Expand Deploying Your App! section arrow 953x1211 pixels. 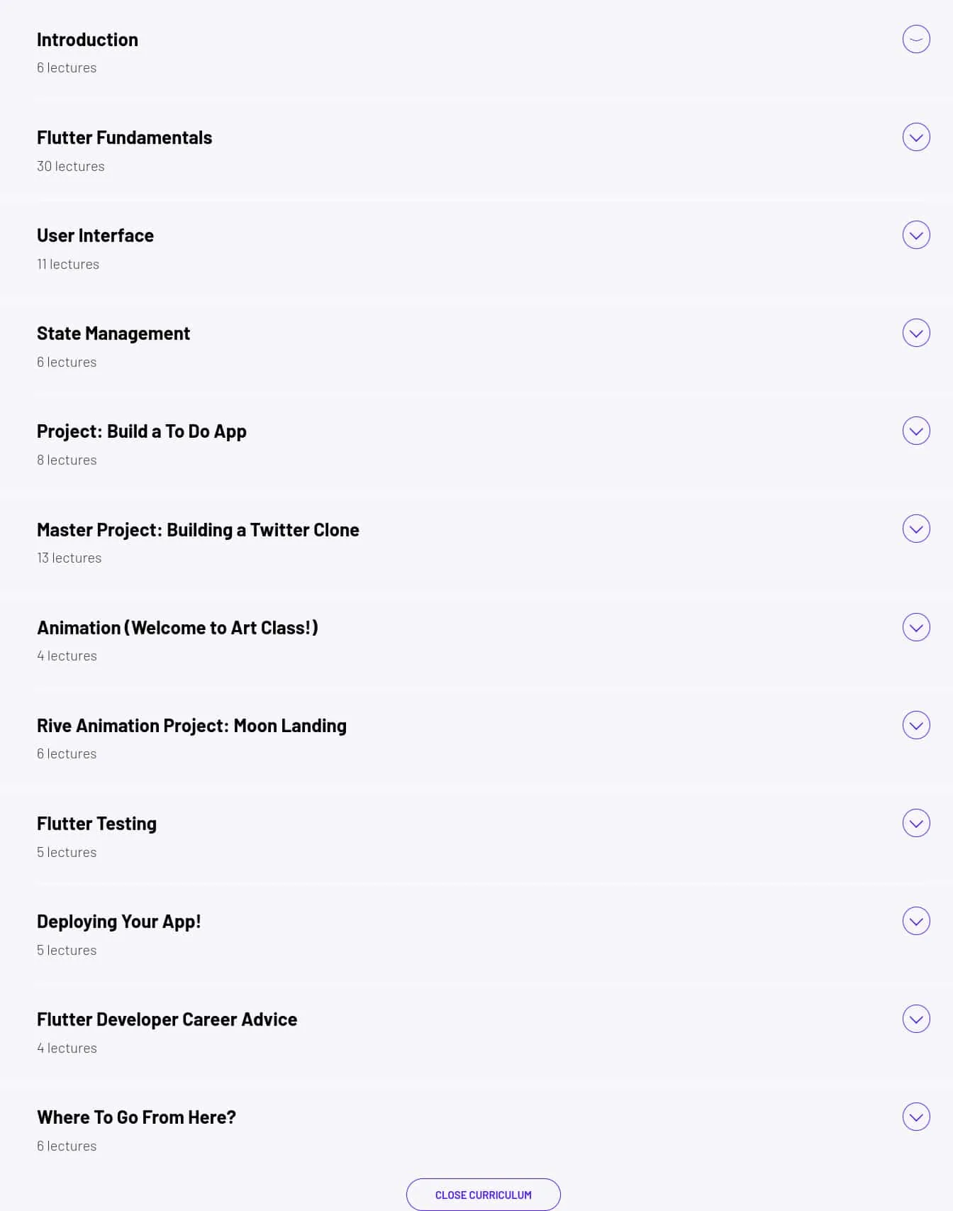coord(916,921)
